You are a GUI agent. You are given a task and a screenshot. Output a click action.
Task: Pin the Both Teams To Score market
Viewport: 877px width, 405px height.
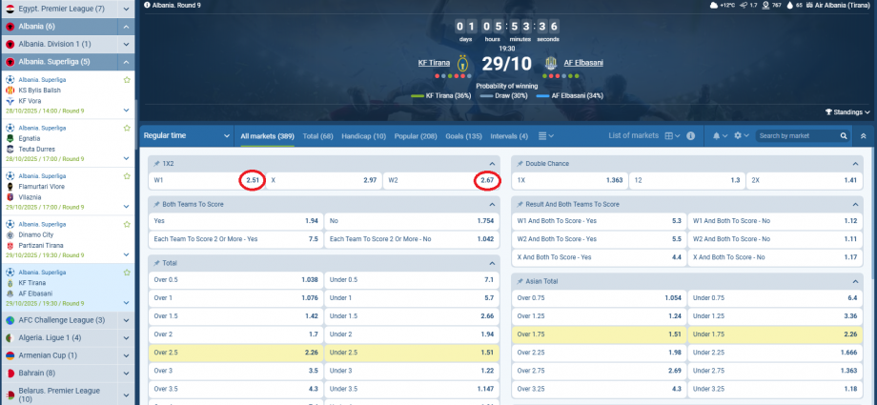[155, 204]
